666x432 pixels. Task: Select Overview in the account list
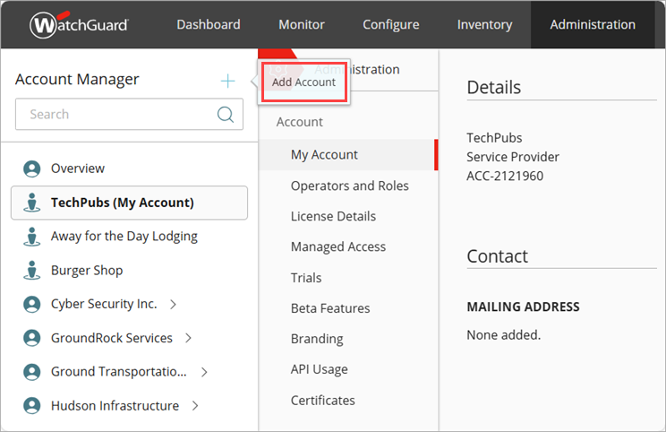[78, 168]
